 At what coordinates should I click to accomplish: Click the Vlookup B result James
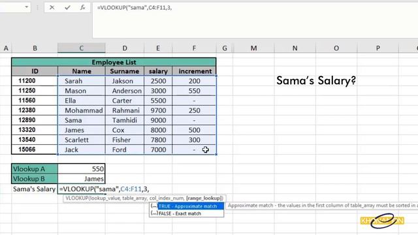(81, 179)
